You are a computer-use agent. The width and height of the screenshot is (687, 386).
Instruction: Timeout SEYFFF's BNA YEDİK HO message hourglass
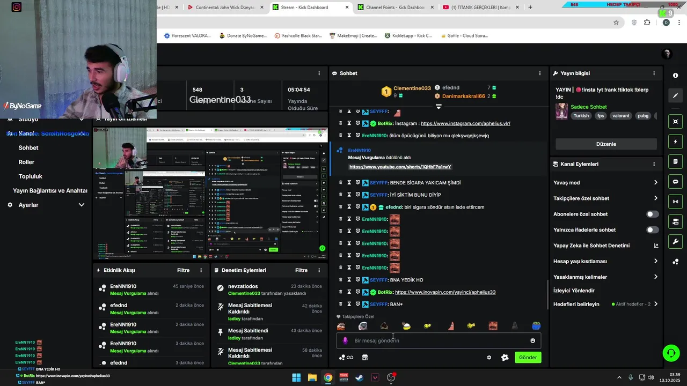pyautogui.click(x=349, y=280)
